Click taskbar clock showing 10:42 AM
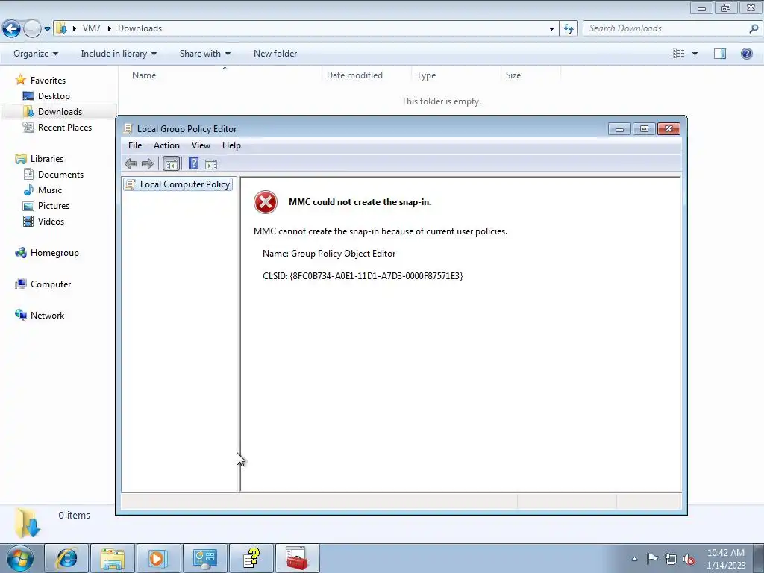764x573 pixels. (726, 559)
